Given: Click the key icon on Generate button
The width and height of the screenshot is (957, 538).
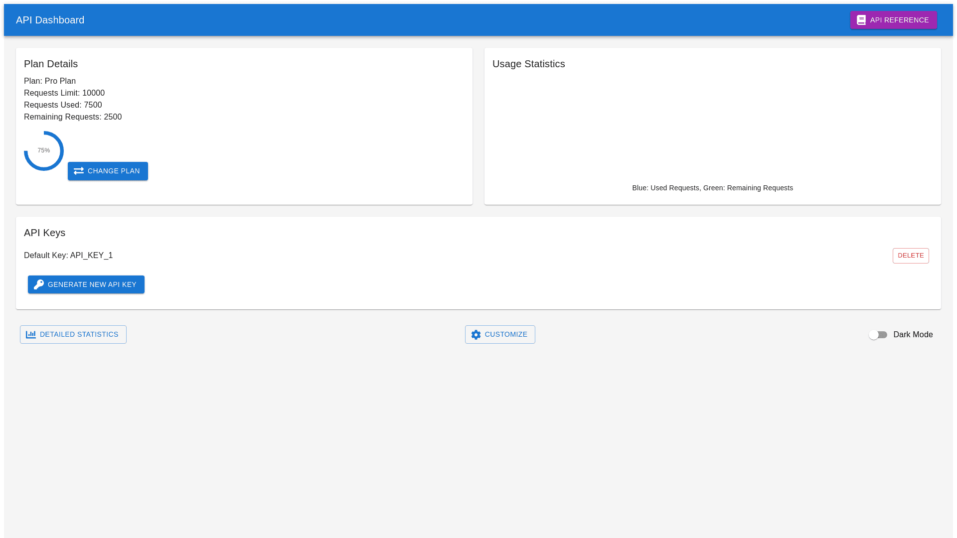Looking at the screenshot, I should 39,284.
